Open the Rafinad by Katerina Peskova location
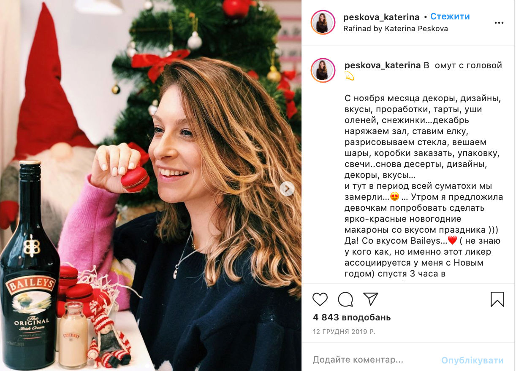516x371 pixels. (396, 29)
